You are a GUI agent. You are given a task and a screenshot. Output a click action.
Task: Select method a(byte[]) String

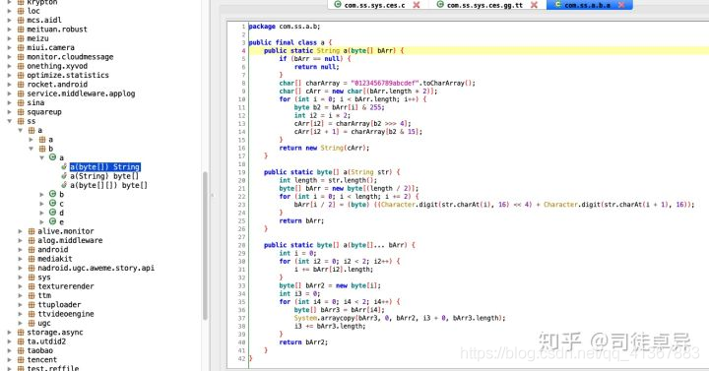(x=105, y=167)
